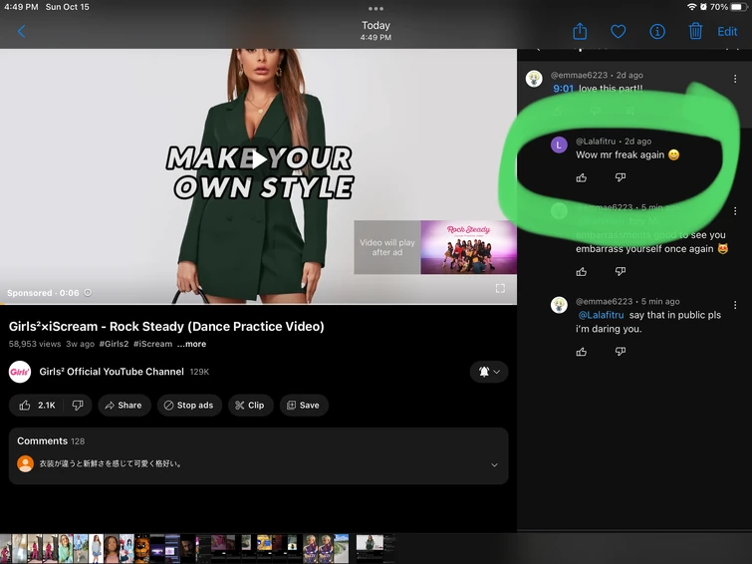Tap the ad info icon next to Sponsored

(88, 293)
